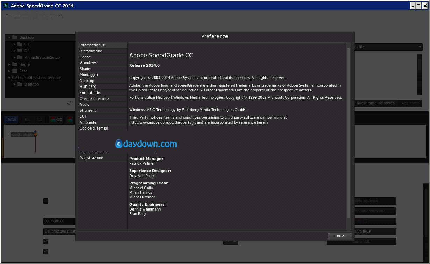Open the HUD (3D) preferences tab
The width and height of the screenshot is (430, 264).
(x=103, y=87)
